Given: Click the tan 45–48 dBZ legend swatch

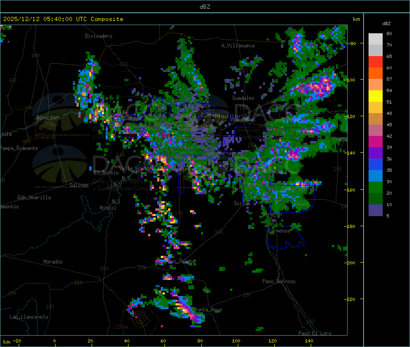Looking at the screenshot, I should point(375,119).
